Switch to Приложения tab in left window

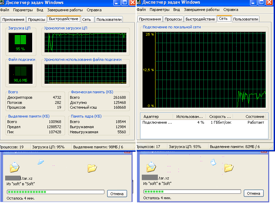pos(13,19)
